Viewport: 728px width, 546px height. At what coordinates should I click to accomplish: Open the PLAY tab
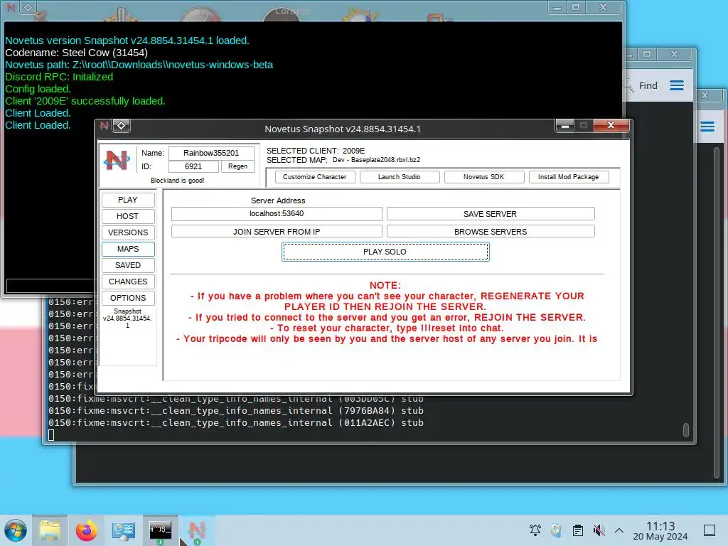(x=128, y=200)
